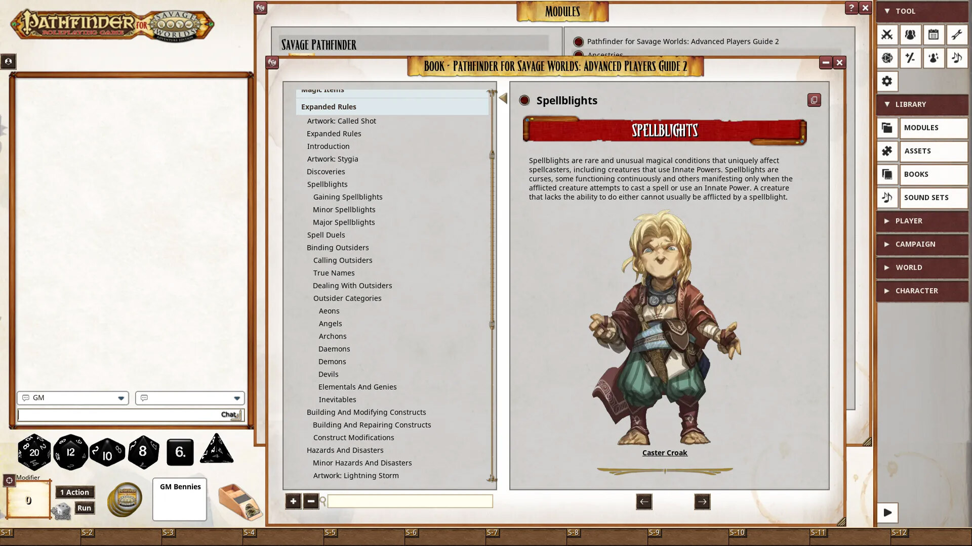Click the marker beside Advanced Players Guide 2
Viewport: 972px width, 546px height.
(x=578, y=41)
